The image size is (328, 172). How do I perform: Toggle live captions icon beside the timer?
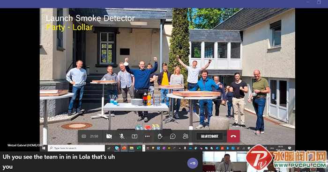click(x=84, y=136)
